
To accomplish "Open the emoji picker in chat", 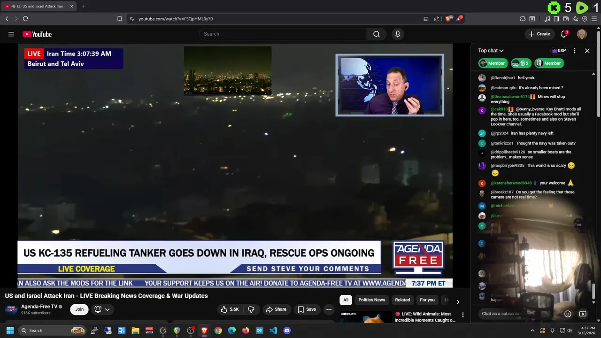I will pos(568,314).
